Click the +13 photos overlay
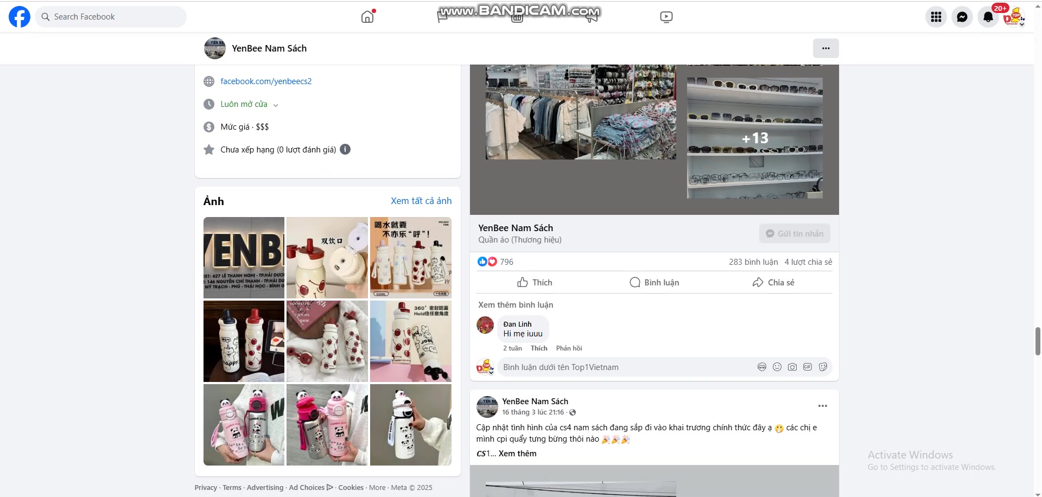The image size is (1042, 497). 754,138
